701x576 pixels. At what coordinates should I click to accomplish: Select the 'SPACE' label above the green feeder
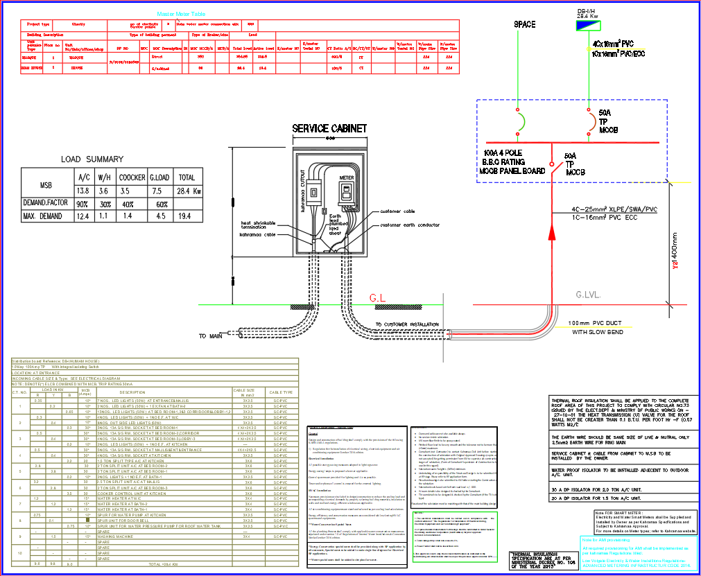click(x=524, y=24)
